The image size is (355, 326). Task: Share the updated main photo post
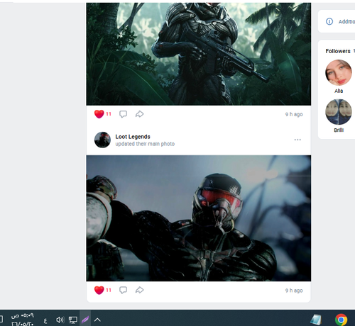139,290
